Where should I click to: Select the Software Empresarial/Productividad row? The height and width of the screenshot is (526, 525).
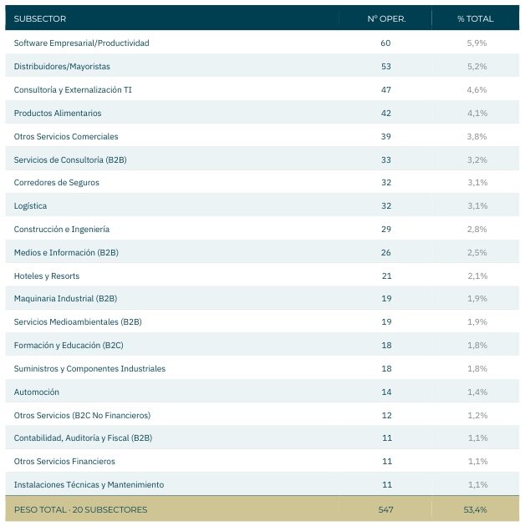(262, 43)
